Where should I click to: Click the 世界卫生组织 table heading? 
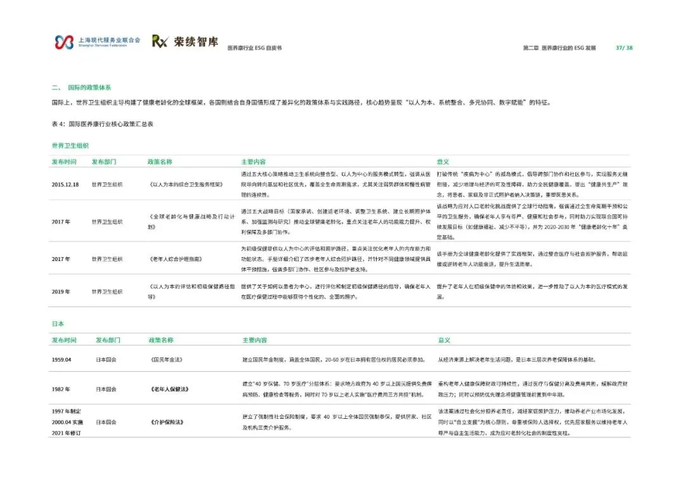pos(70,145)
